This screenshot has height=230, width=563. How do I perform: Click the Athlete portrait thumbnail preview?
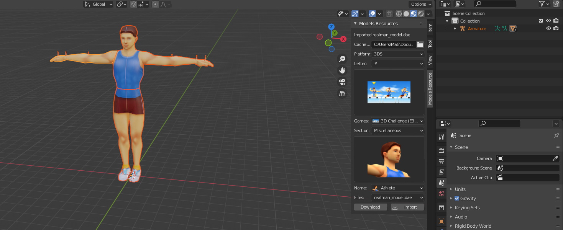click(x=389, y=158)
